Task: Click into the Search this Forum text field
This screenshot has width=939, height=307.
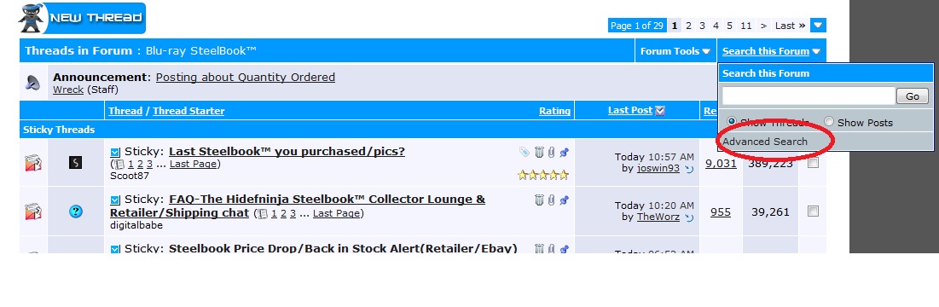Action: [x=809, y=96]
